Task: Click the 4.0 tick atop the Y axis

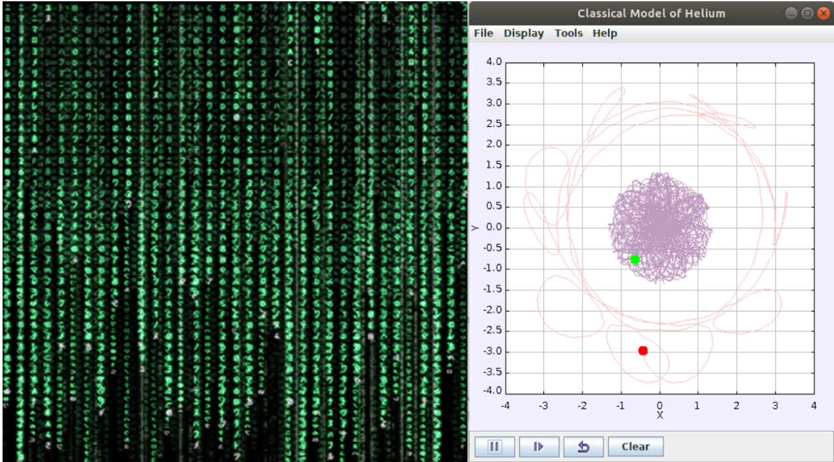Action: (x=494, y=62)
